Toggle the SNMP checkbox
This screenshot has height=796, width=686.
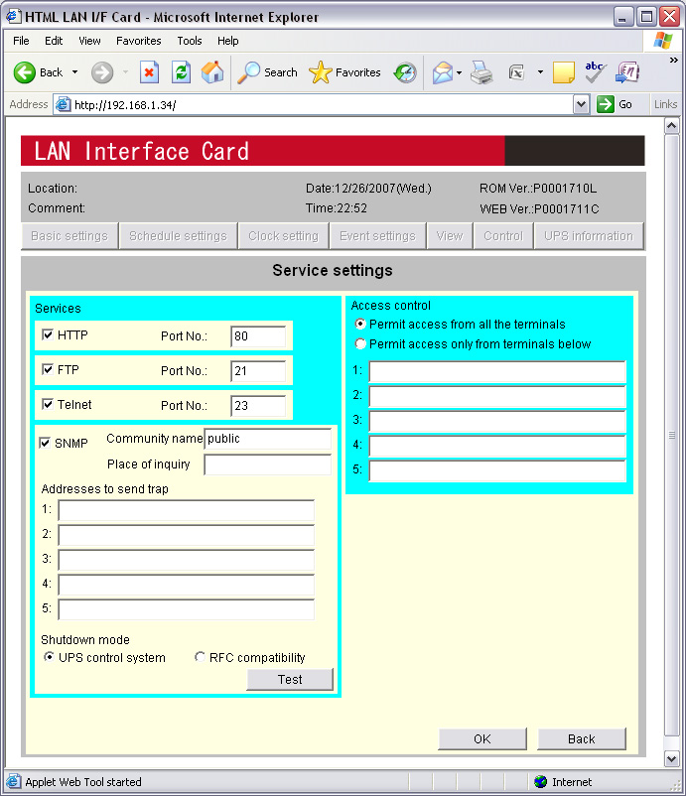tap(45, 443)
